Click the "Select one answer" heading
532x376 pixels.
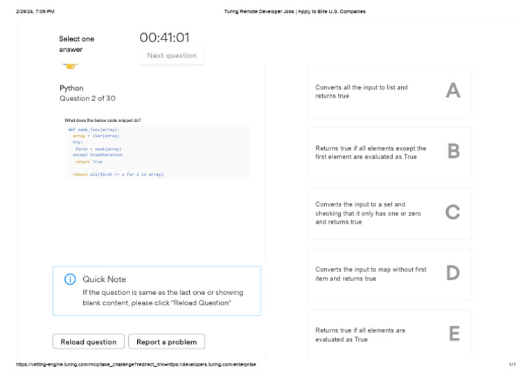[77, 44]
